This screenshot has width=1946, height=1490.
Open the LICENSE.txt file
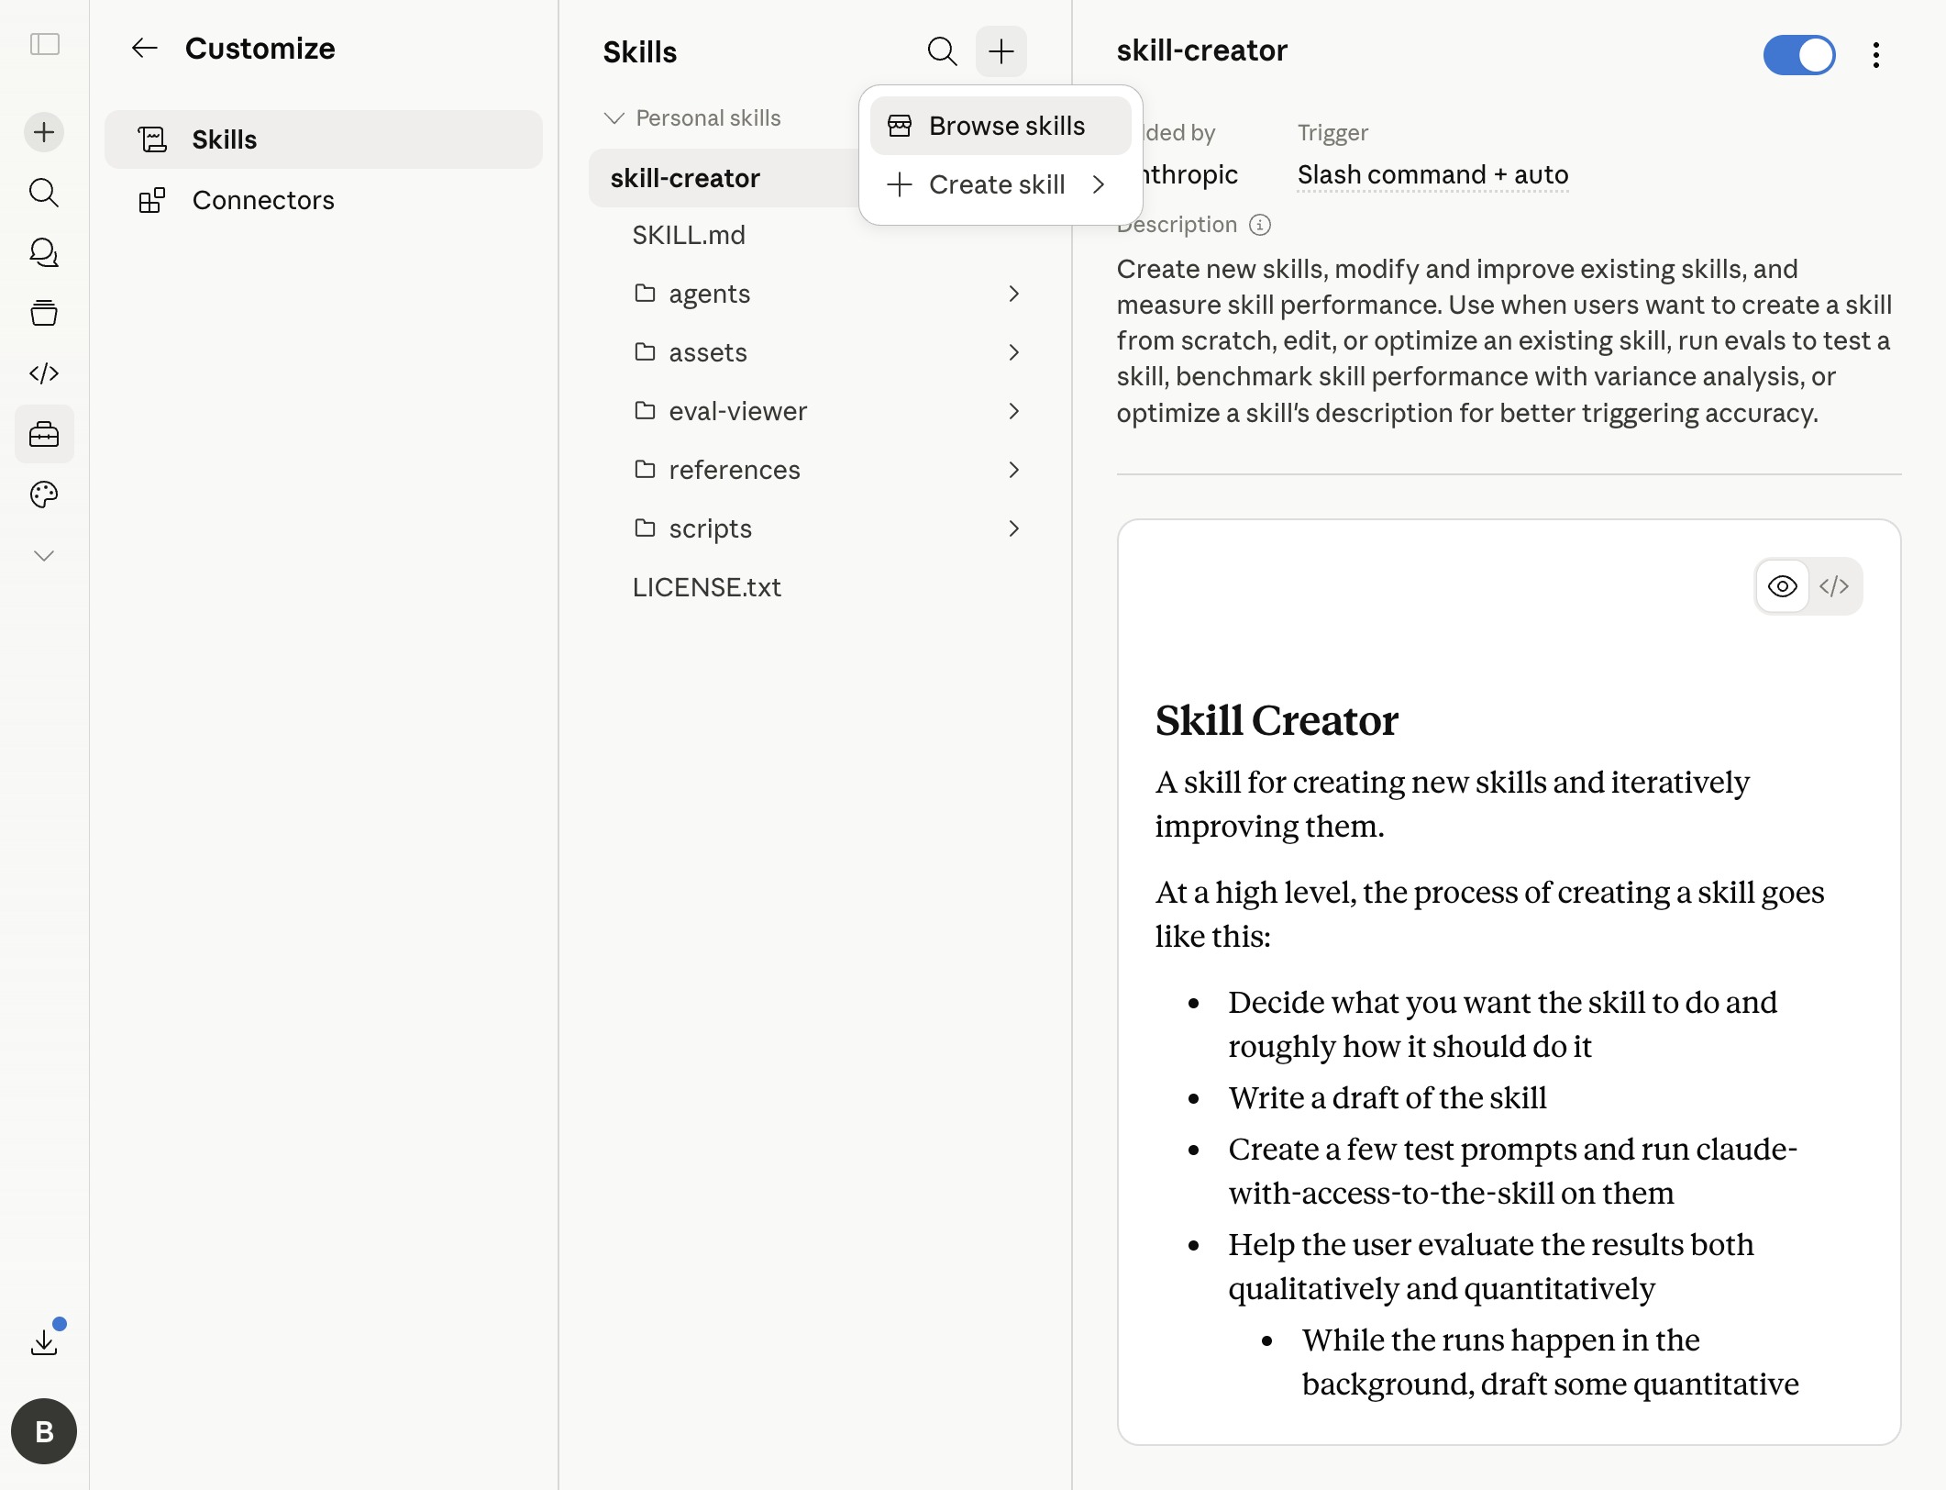point(707,587)
